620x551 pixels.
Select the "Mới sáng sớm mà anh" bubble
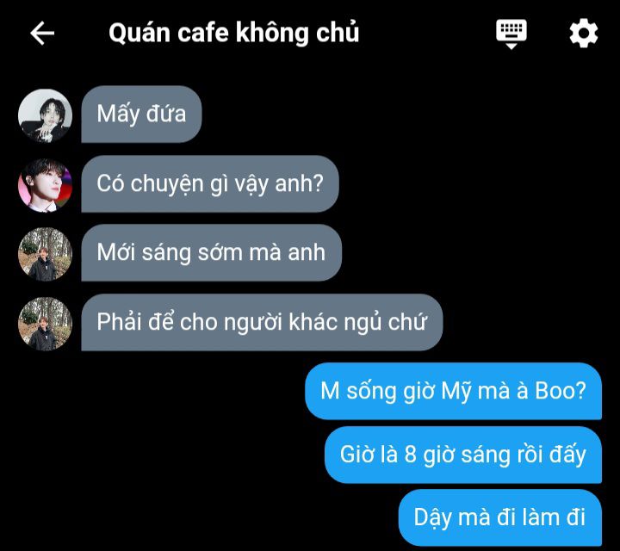click(x=211, y=252)
